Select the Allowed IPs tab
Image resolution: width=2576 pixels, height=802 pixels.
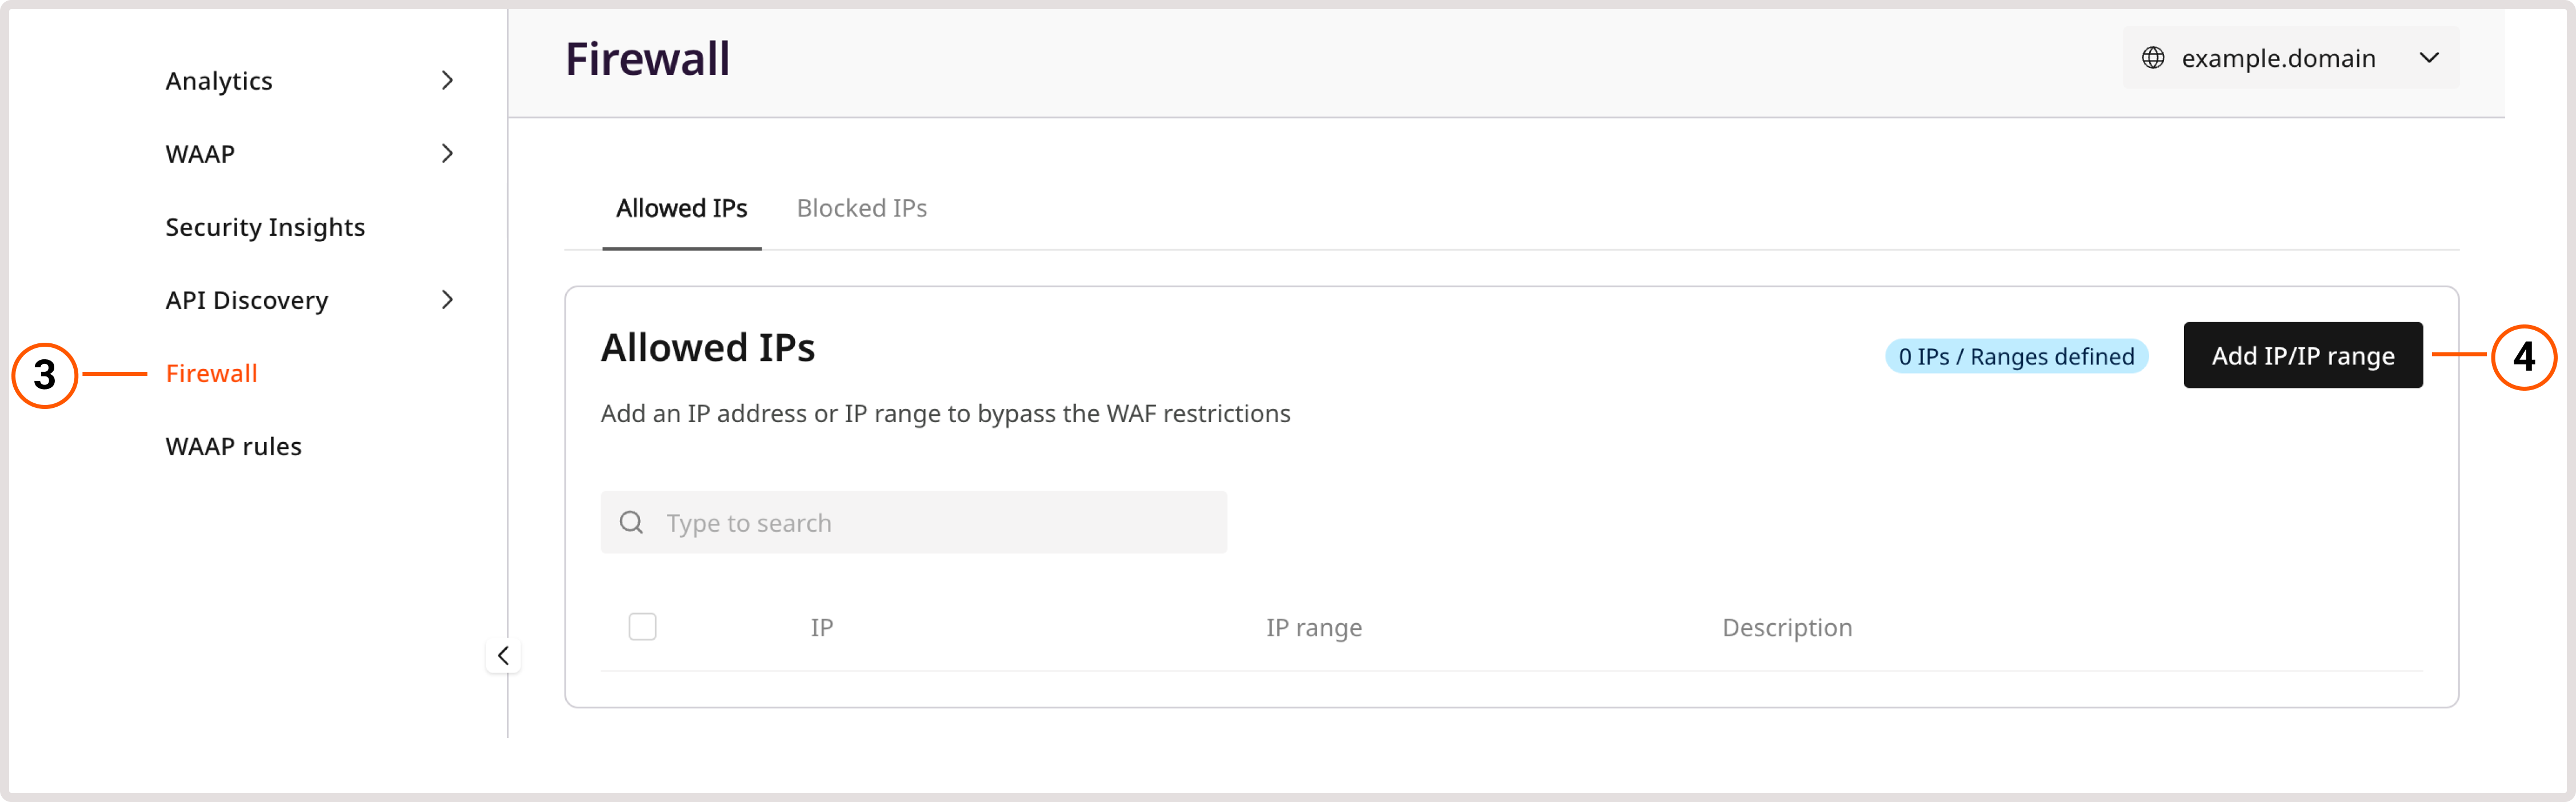(x=682, y=208)
